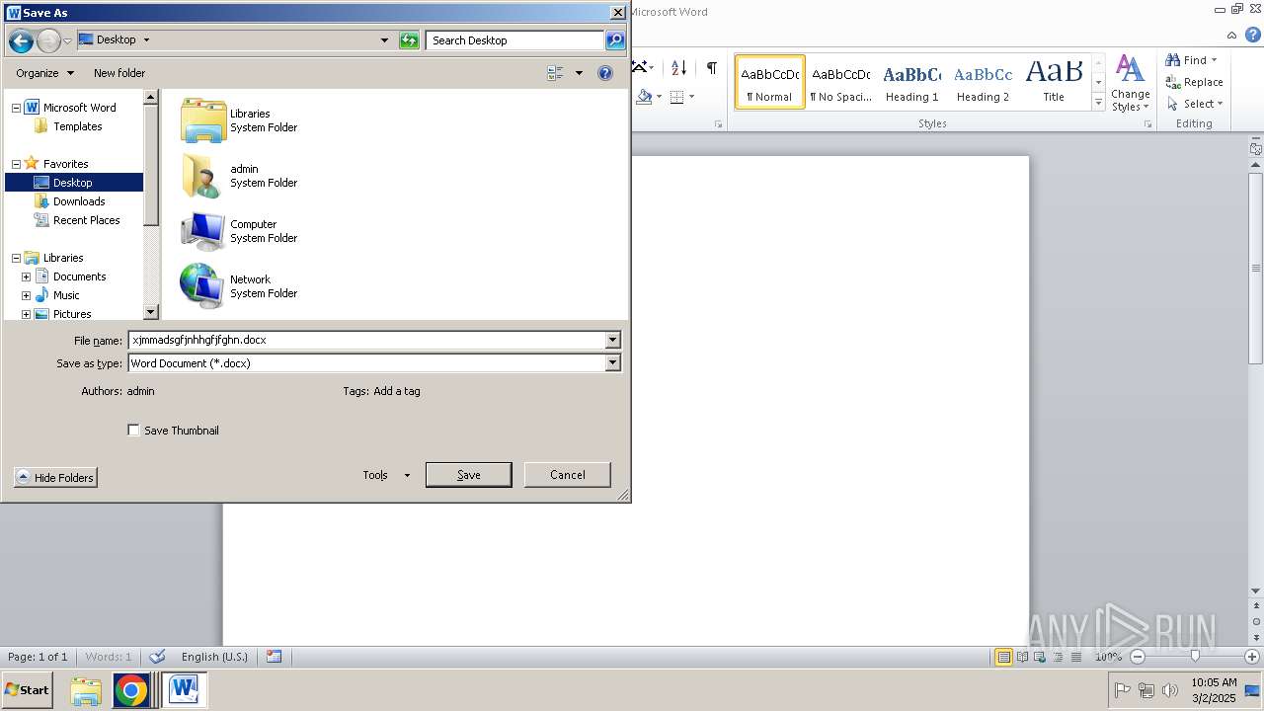This screenshot has width=1264, height=711.
Task: Refresh the Desktop folder listing
Action: click(x=409, y=40)
